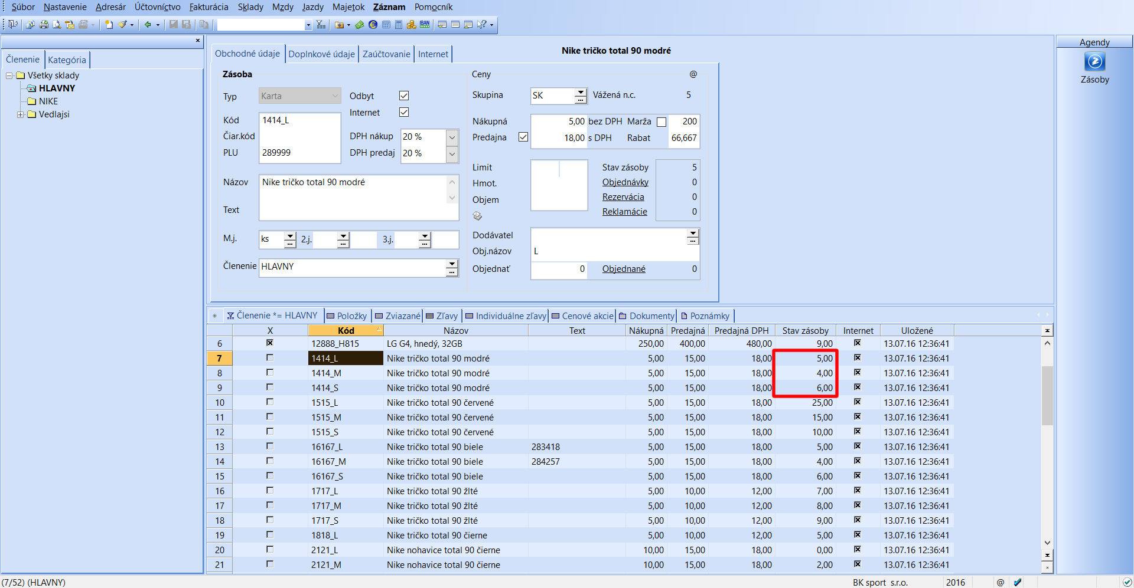Click the vertical scrollbar thumb of table

[1047, 396]
